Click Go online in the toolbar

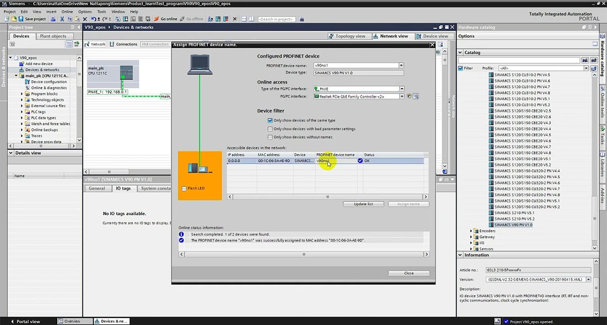(x=166, y=19)
